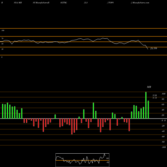Click the 66 label in mini chart

point(108,158)
